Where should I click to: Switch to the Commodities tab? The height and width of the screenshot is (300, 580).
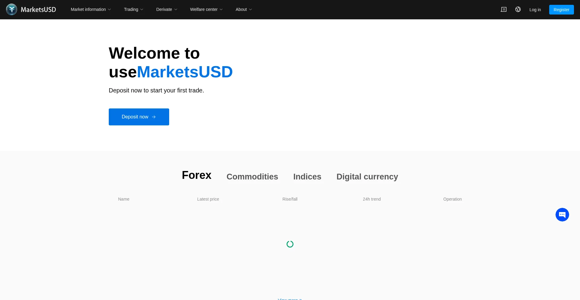tap(252, 176)
